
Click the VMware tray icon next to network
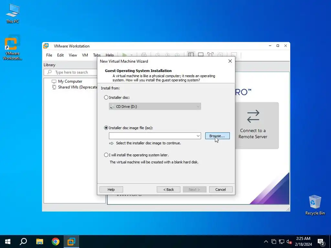point(274,242)
